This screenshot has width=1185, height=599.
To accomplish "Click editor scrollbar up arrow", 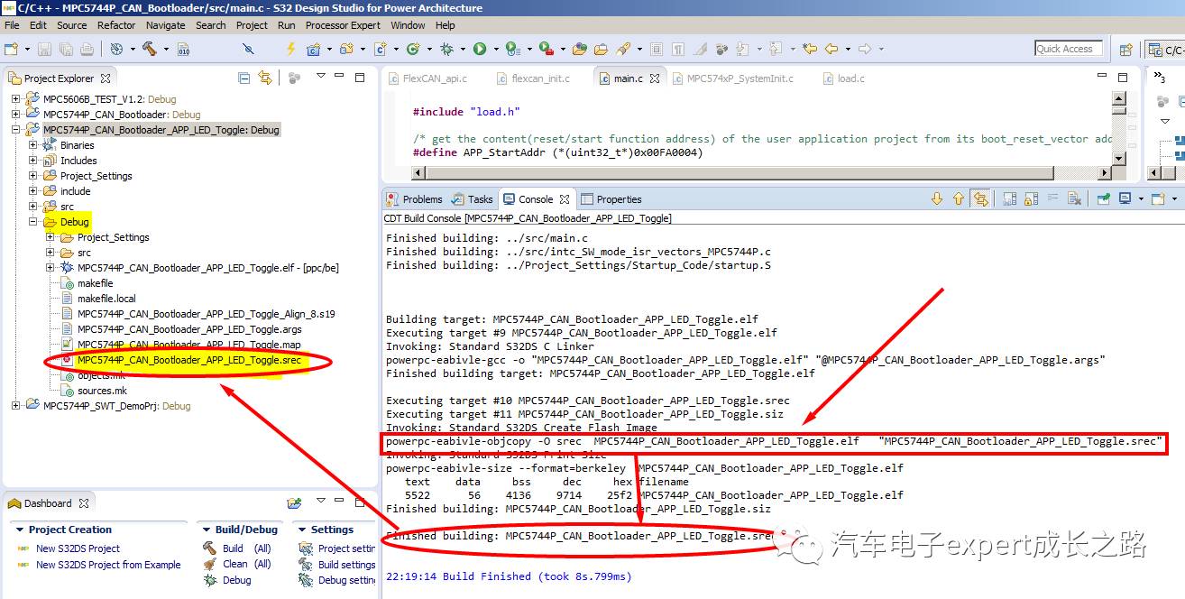I will point(1119,97).
